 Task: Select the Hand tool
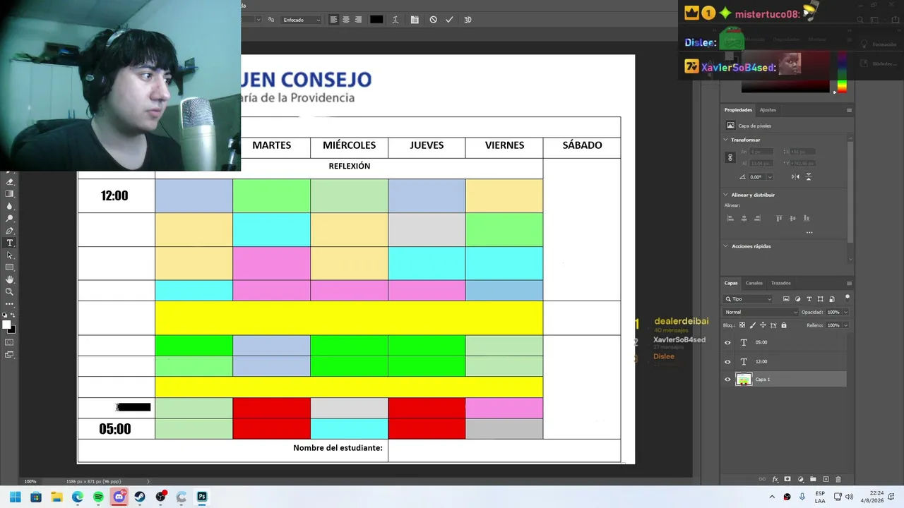tap(10, 279)
